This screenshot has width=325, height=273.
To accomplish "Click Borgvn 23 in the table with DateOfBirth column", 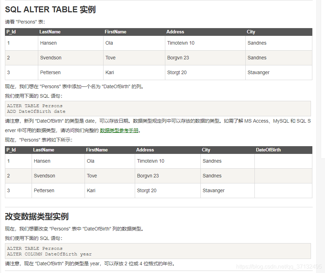I will click(148, 176).
